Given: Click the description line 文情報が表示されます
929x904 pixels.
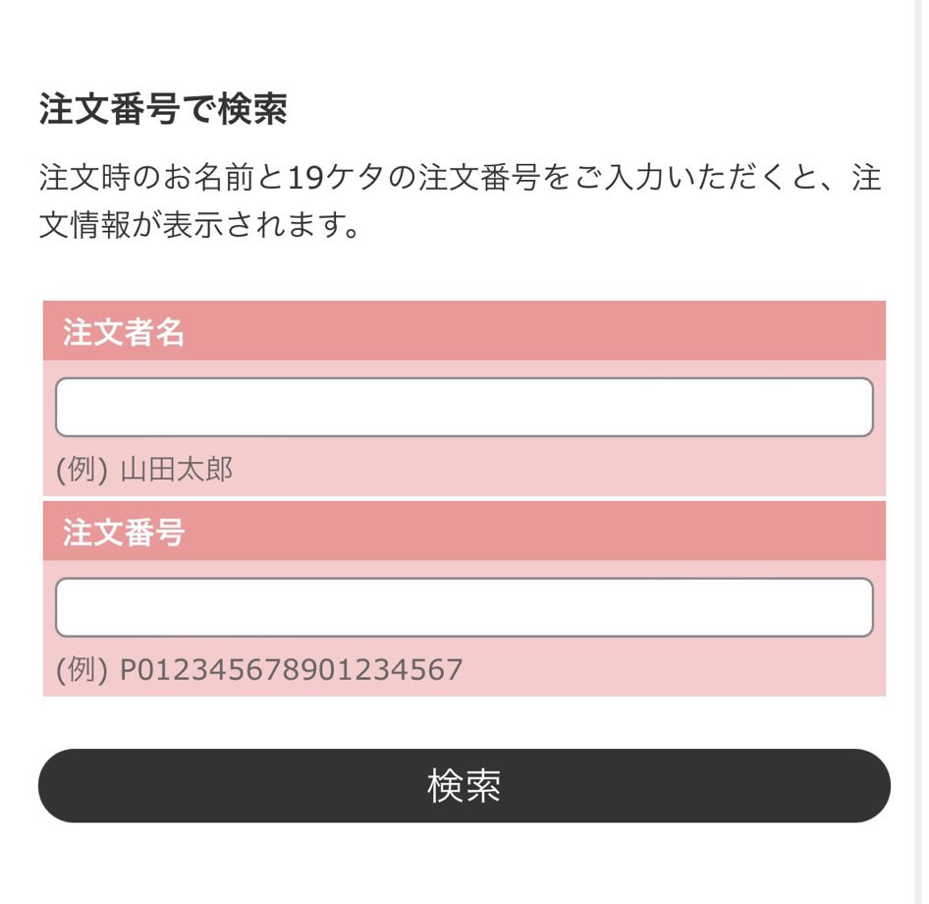Looking at the screenshot, I should point(198,225).
